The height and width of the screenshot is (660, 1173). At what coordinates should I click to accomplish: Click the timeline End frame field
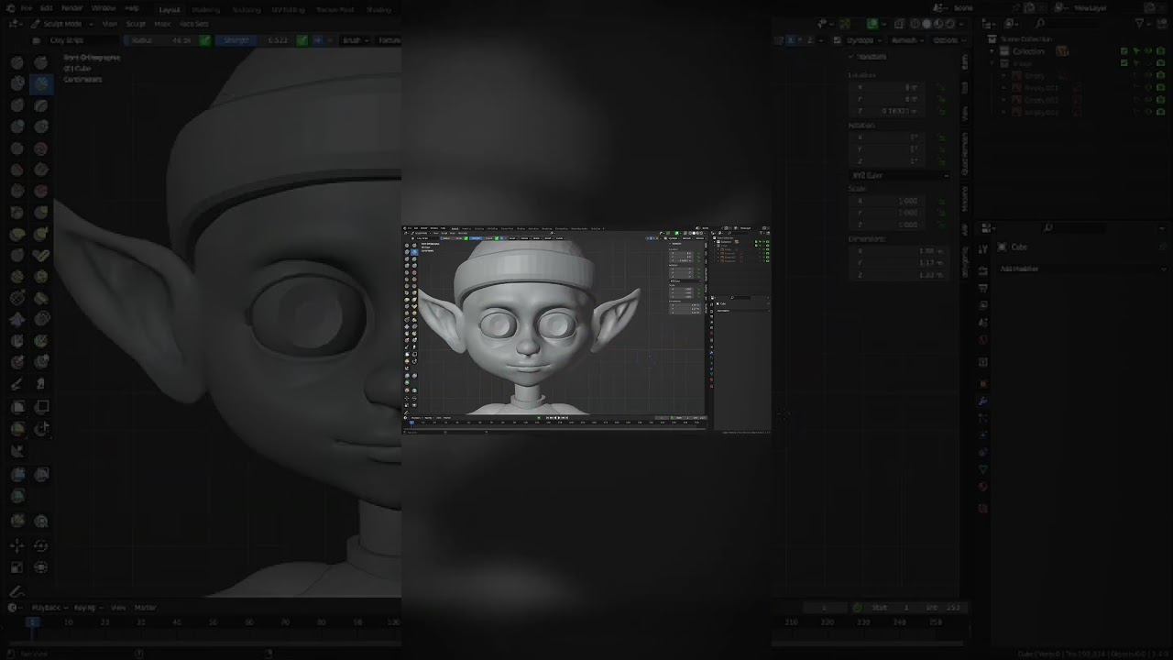click(x=944, y=607)
